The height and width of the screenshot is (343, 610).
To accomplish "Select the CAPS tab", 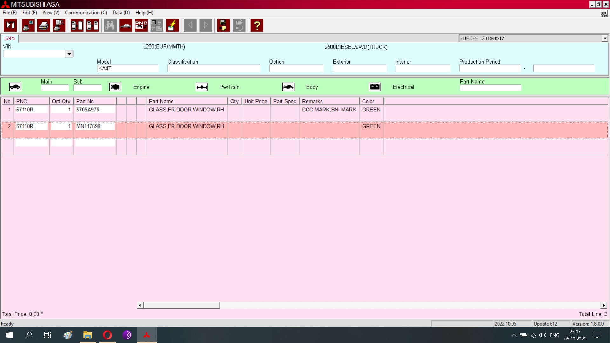I will (10, 38).
